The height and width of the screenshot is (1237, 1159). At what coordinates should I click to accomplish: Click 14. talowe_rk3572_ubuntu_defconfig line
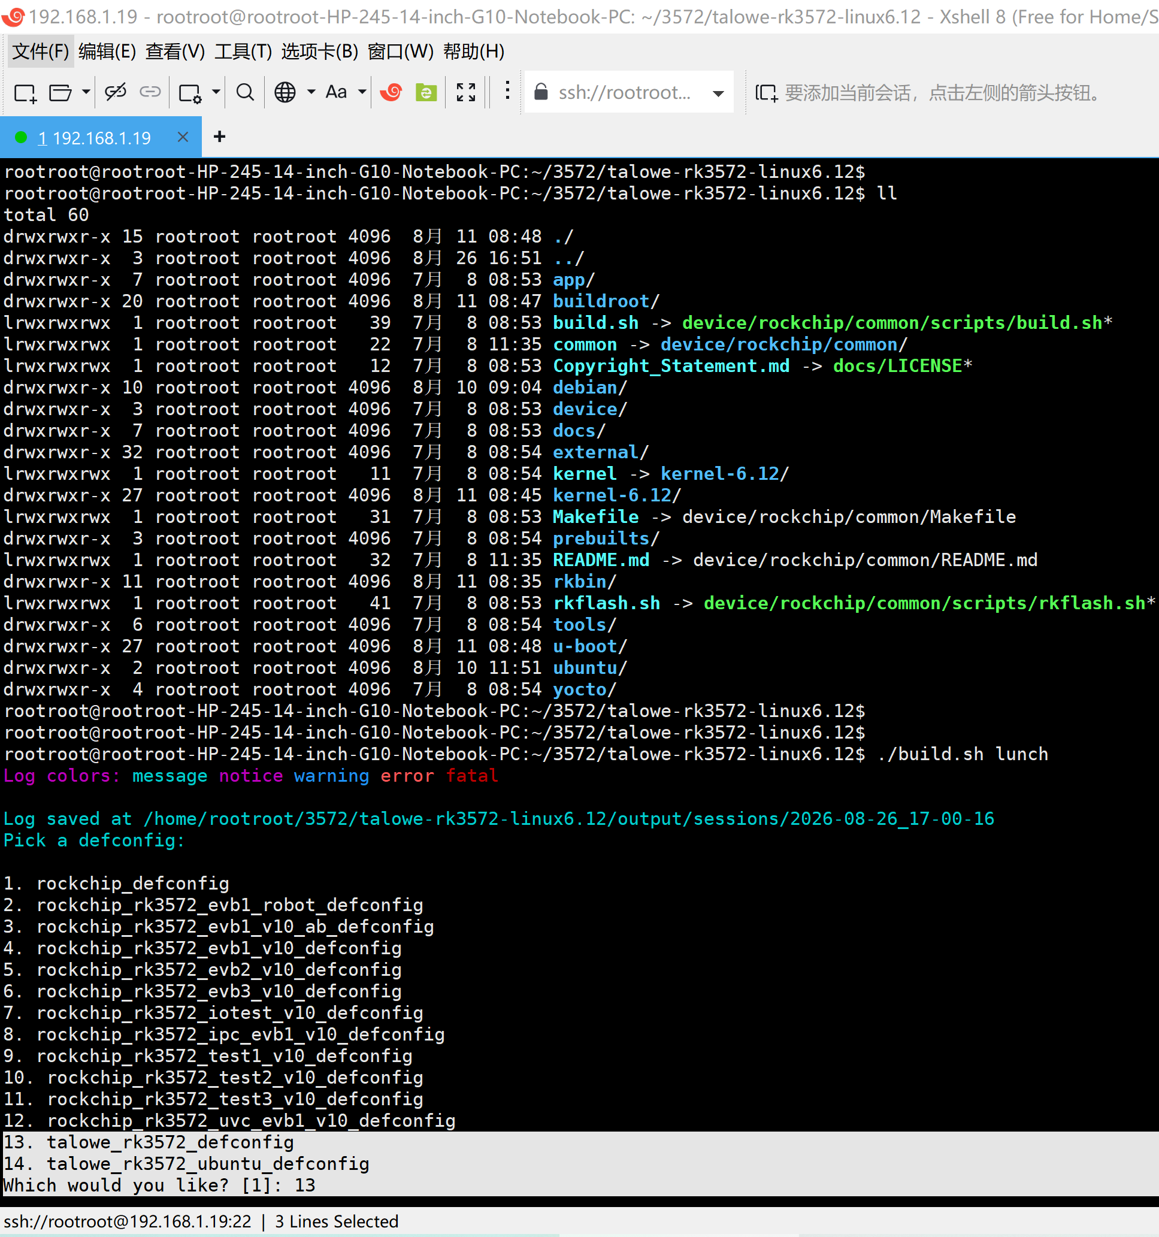click(x=187, y=1163)
